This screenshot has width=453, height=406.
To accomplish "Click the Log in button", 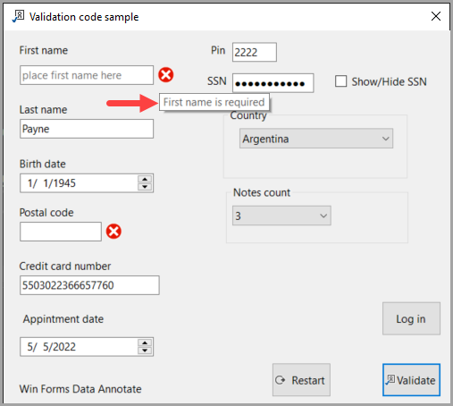I will pos(411,318).
